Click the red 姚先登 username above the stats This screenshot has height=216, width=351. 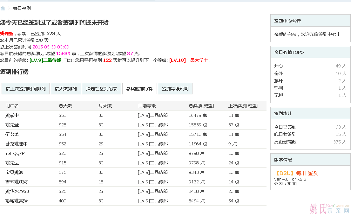pyautogui.click(x=7, y=33)
